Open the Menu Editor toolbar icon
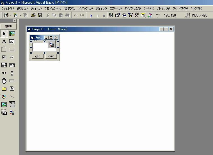 [26, 15]
